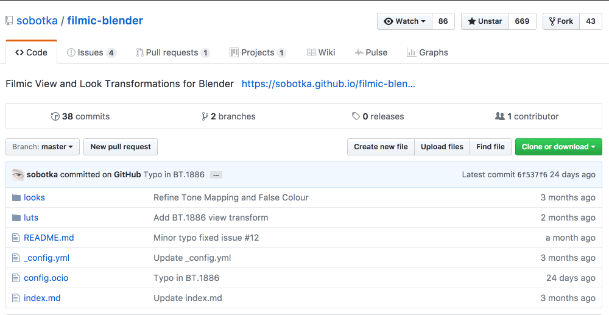
Task: Click the looks folder icon
Action: point(16,197)
